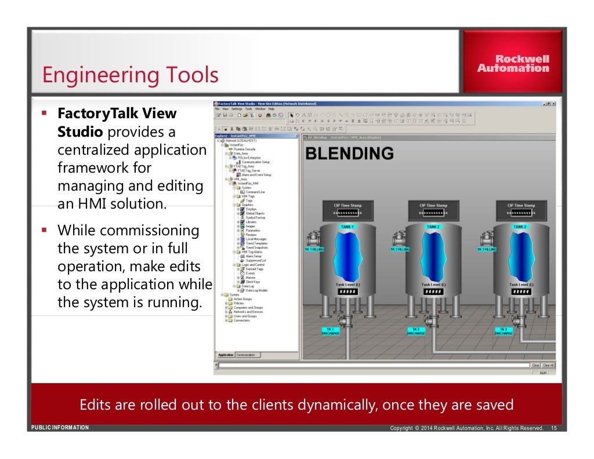The height and width of the screenshot is (459, 594).
Task: Click the Events clock icon in the tree
Action: pos(242,273)
